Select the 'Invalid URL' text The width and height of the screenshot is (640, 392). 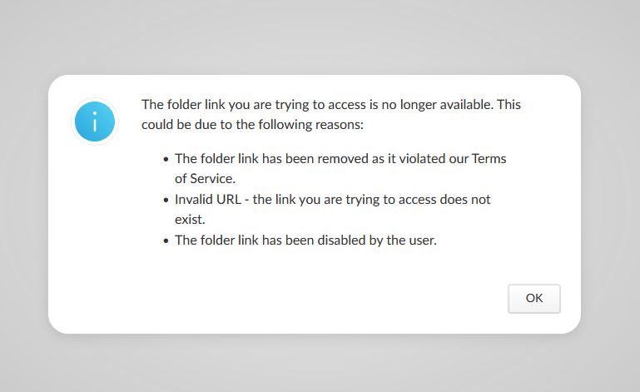pos(208,199)
